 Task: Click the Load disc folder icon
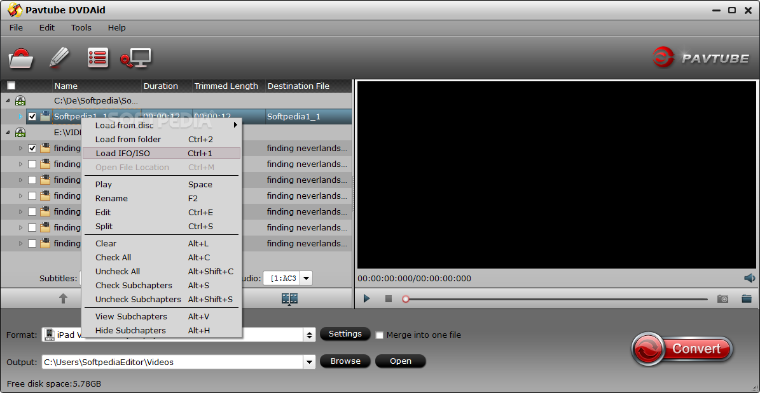(20, 58)
